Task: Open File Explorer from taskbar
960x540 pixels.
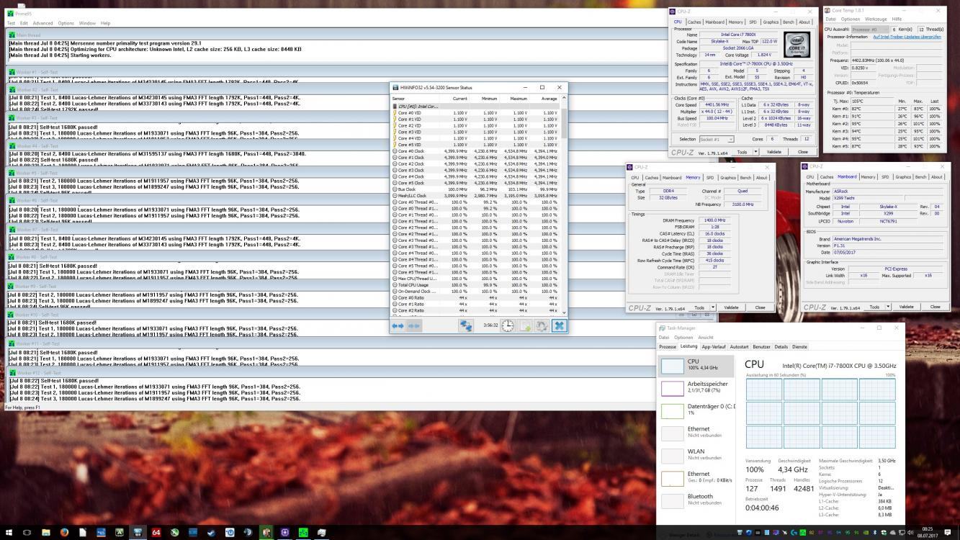Action: coord(45,533)
